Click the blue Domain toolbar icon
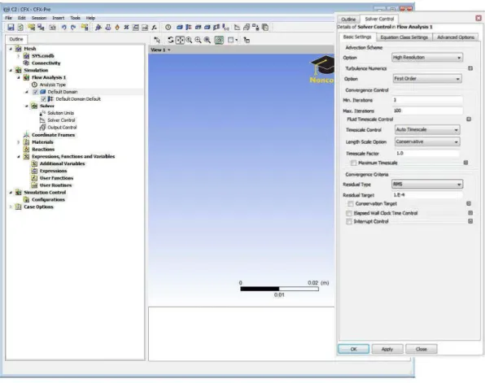 [x=179, y=28]
